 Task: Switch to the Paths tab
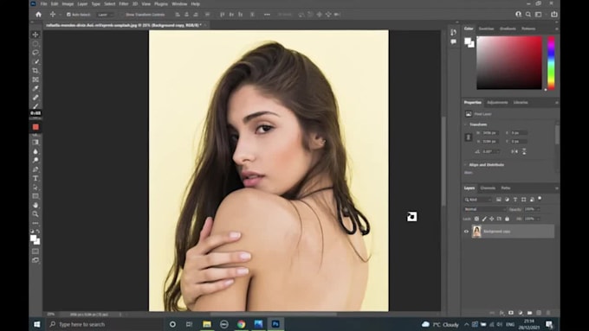[506, 188]
